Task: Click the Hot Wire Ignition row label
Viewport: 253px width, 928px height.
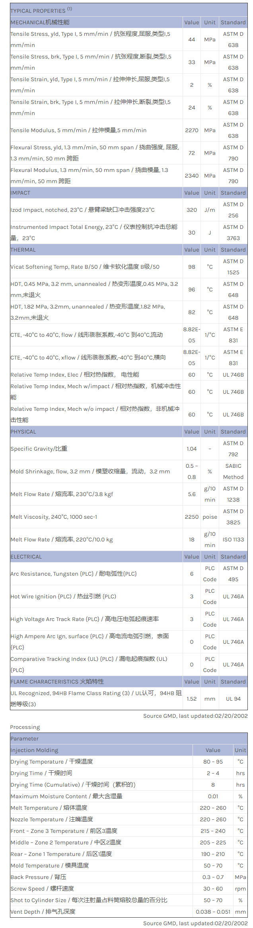Action: pyautogui.click(x=63, y=597)
